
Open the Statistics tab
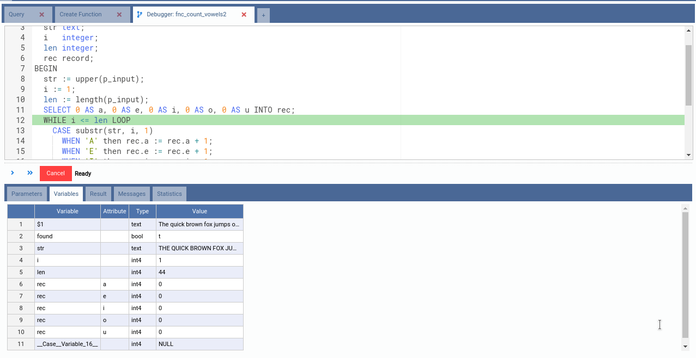(x=170, y=194)
